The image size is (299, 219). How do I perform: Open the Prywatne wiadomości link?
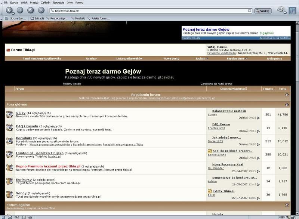pyautogui.click(x=222, y=53)
